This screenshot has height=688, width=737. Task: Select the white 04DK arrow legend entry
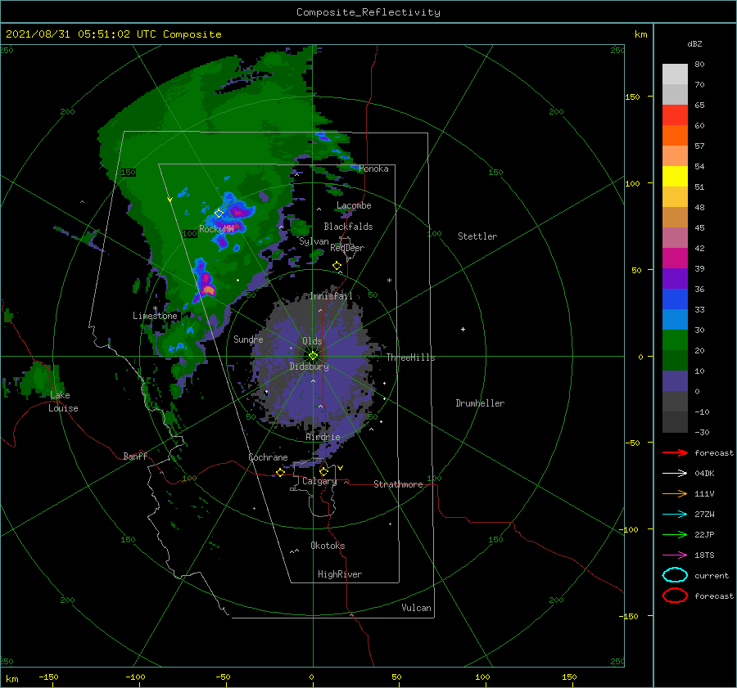tap(675, 474)
